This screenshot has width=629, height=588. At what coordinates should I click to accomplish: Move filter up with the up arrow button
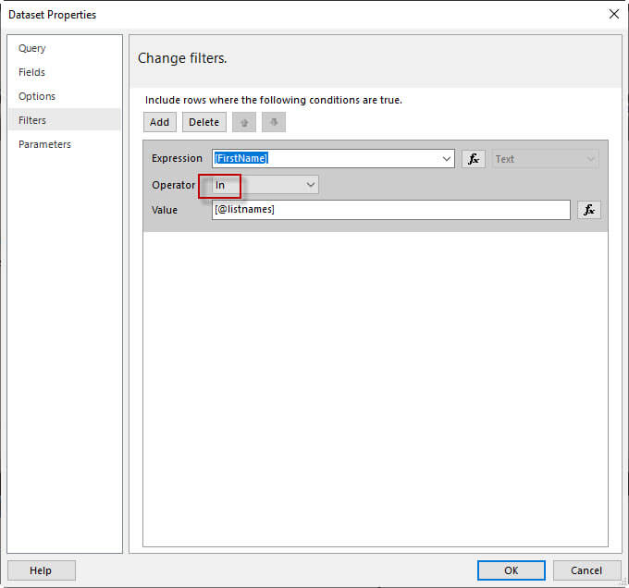[x=244, y=122]
